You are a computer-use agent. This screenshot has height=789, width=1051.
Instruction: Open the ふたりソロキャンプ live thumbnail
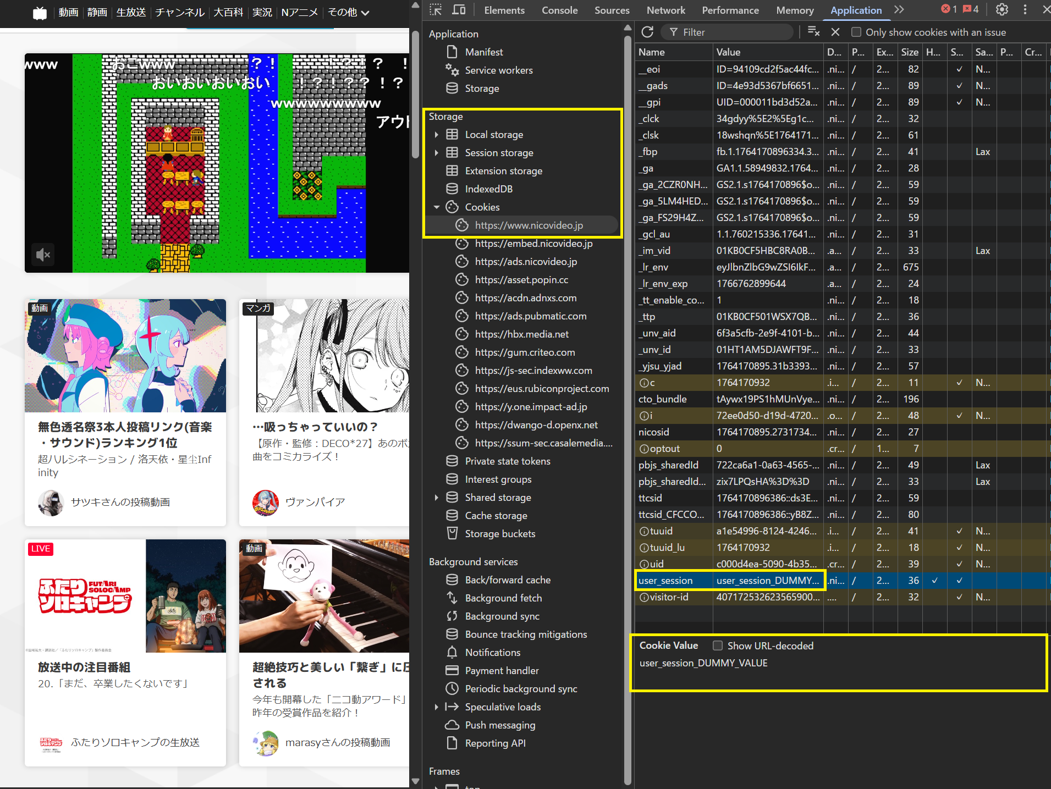125,595
